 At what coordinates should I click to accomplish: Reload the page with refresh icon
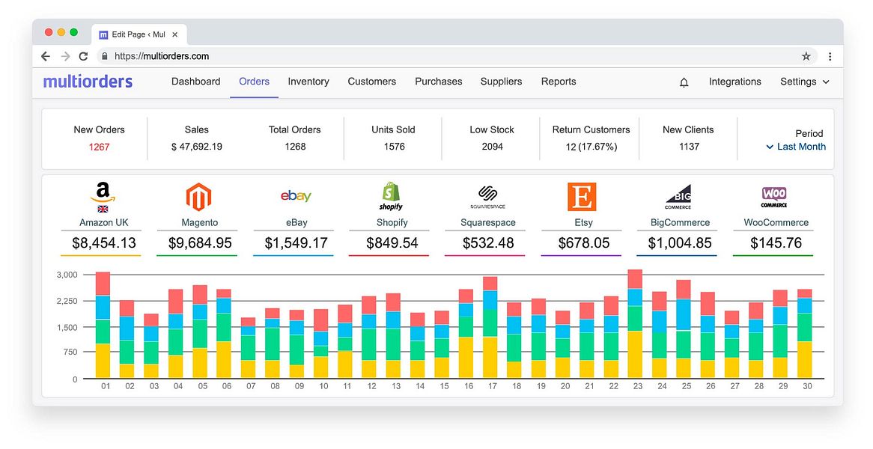tap(84, 56)
